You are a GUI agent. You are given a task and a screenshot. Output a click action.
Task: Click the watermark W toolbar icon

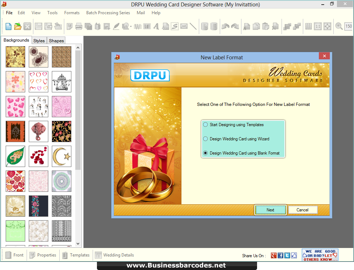pos(138,26)
